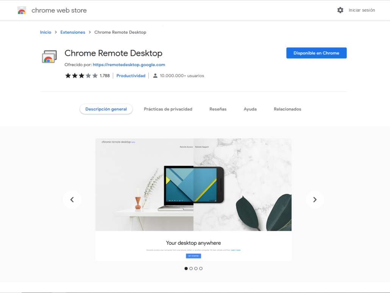Navigate to Extensiones via breadcrumb
390x293 pixels.
tap(73, 32)
